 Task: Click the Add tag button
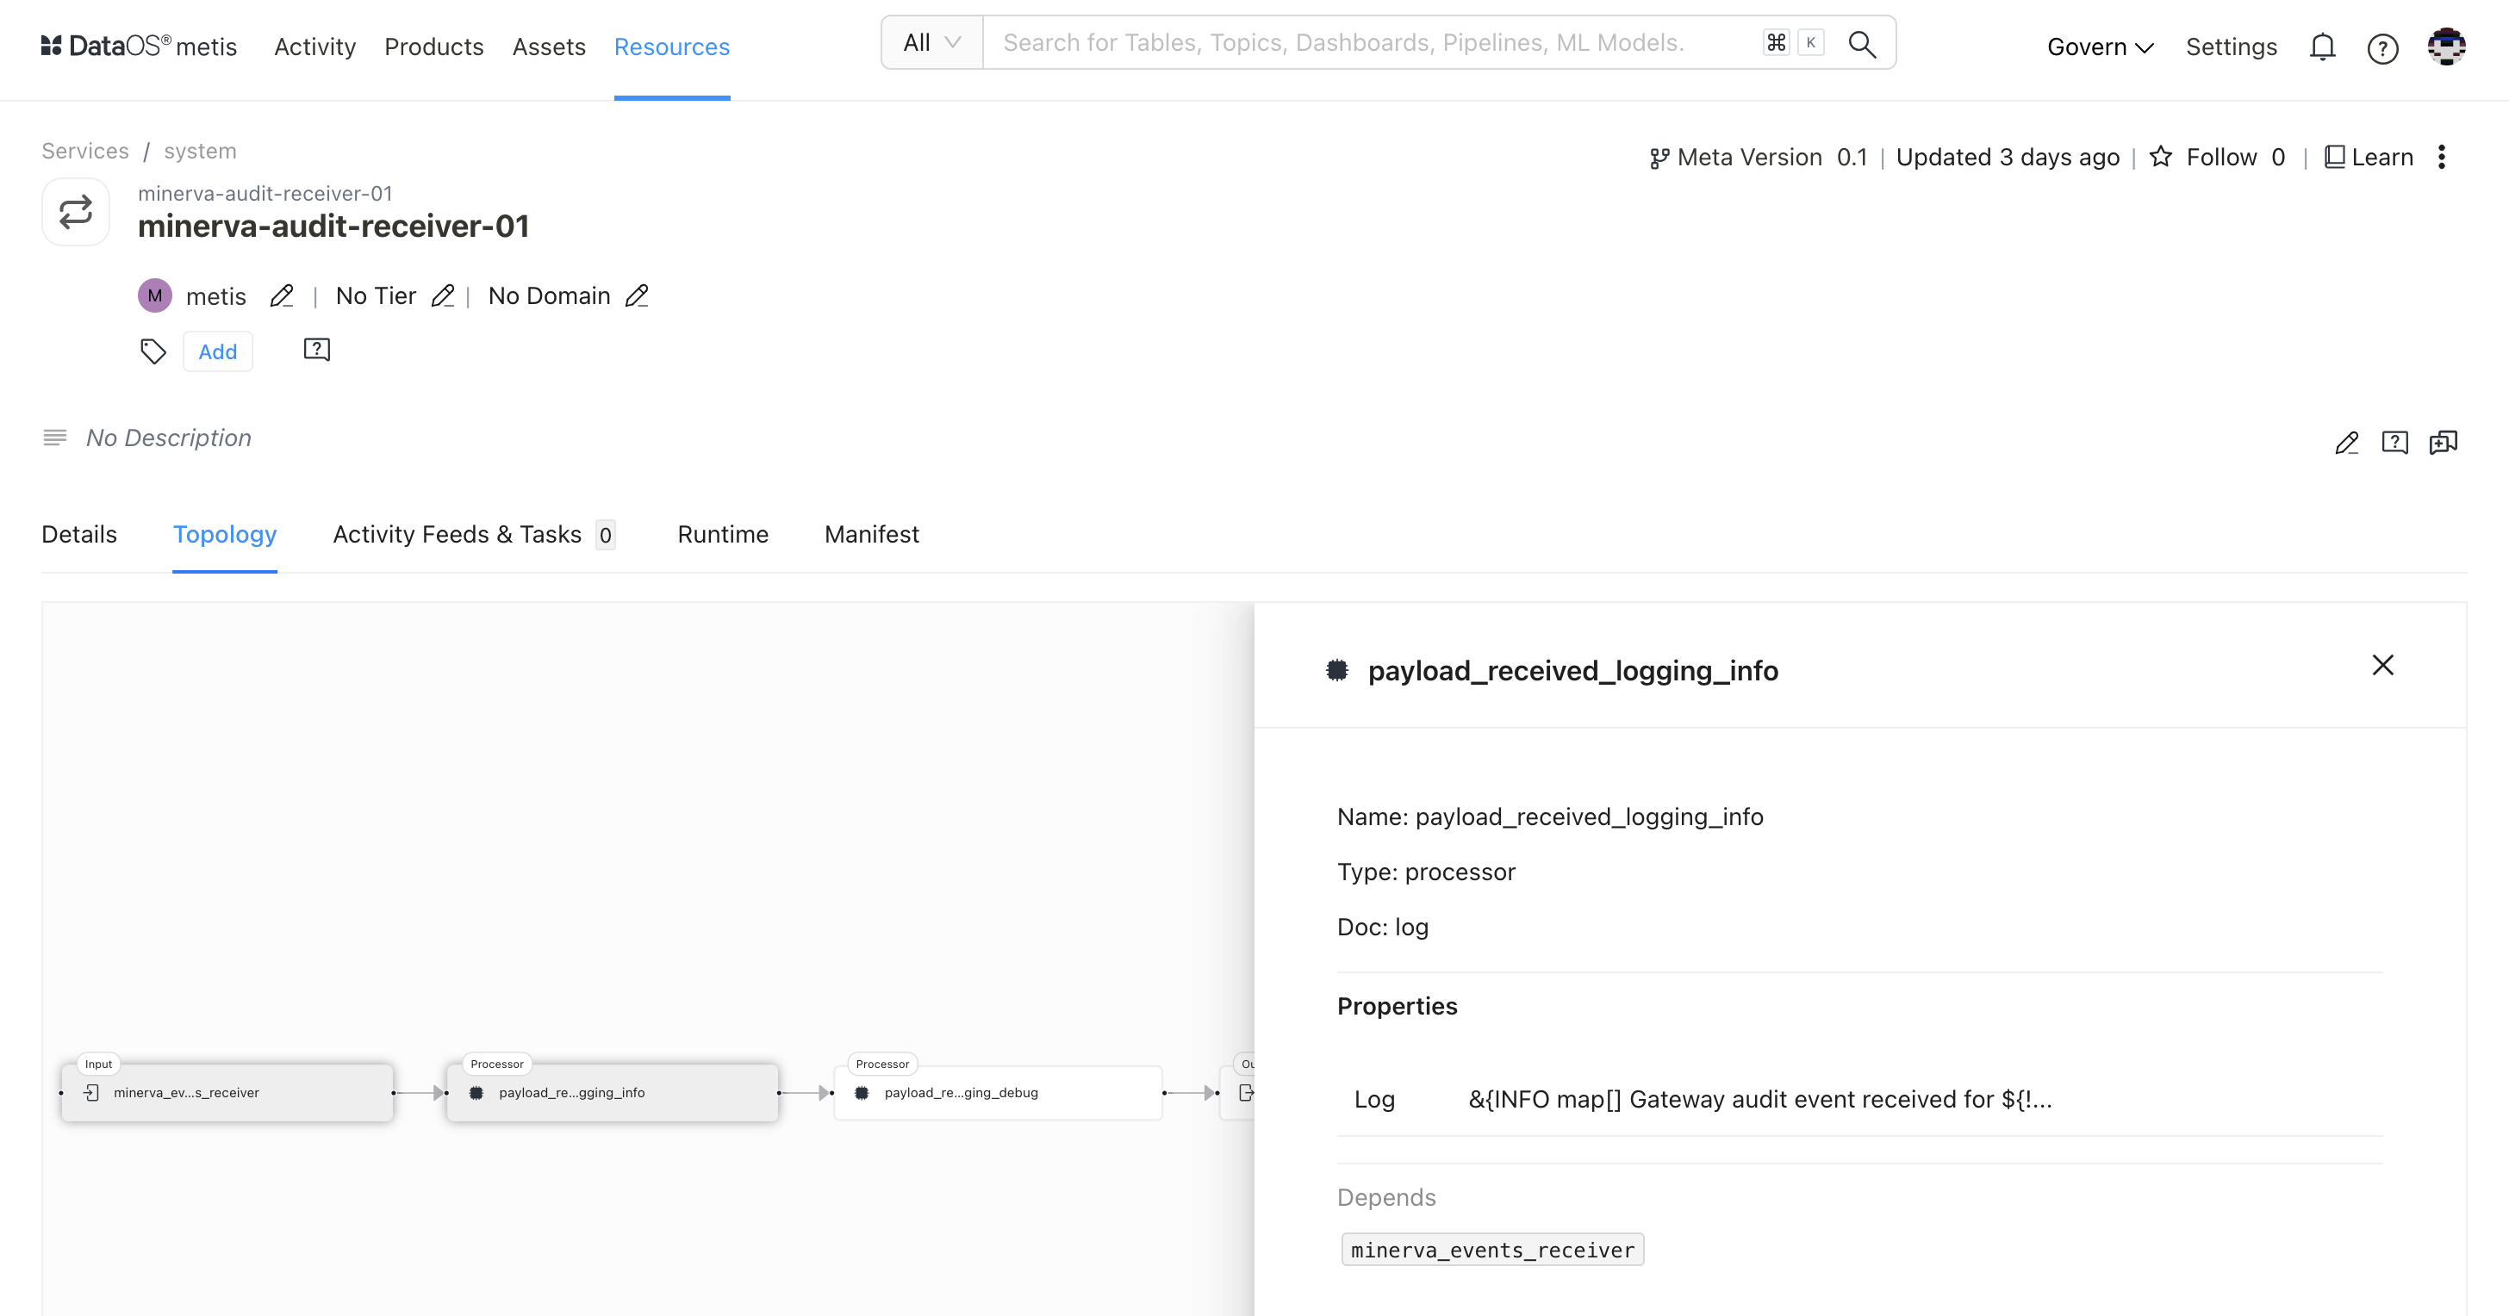click(x=217, y=349)
